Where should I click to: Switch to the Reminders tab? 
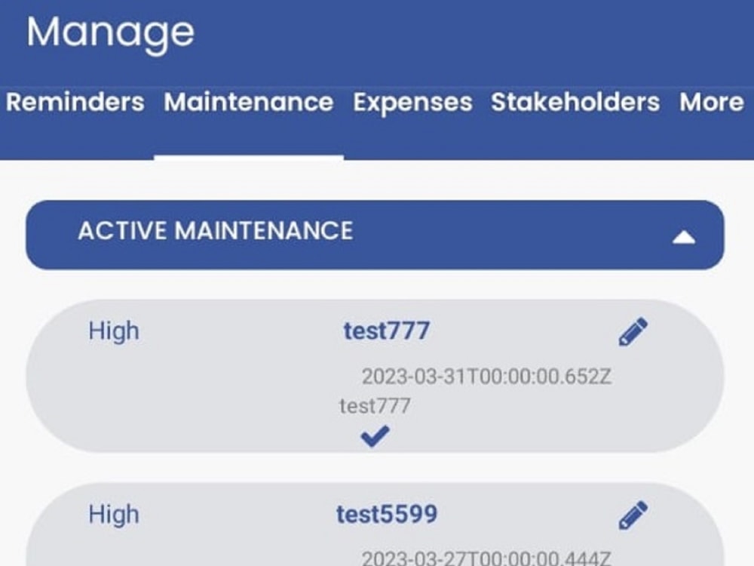point(75,103)
